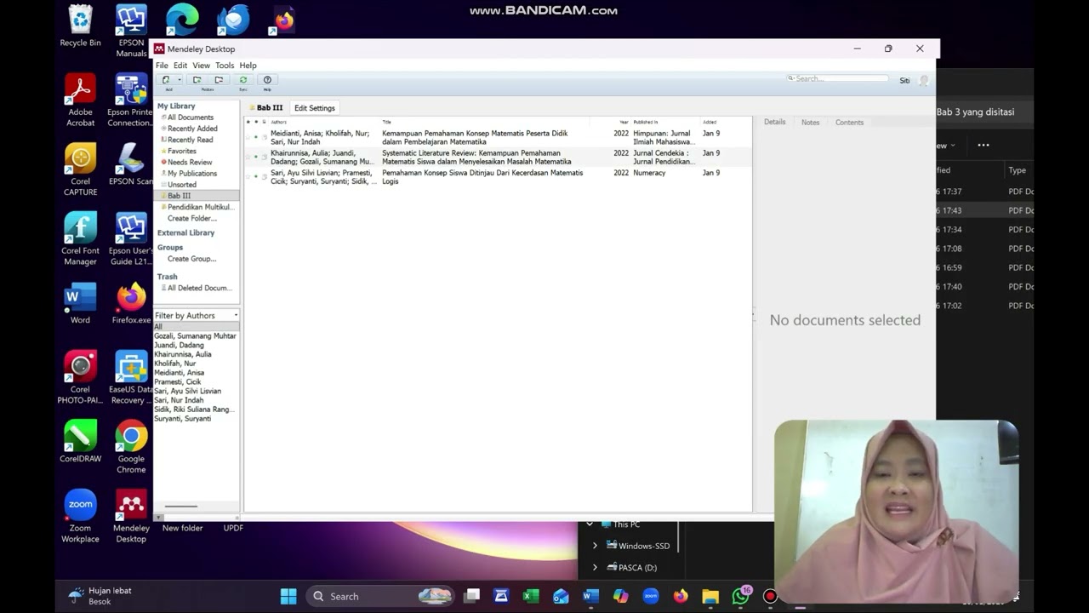This screenshot has height=613, width=1089.
Task: Click the Add document toolbar icon
Action: [x=166, y=80]
